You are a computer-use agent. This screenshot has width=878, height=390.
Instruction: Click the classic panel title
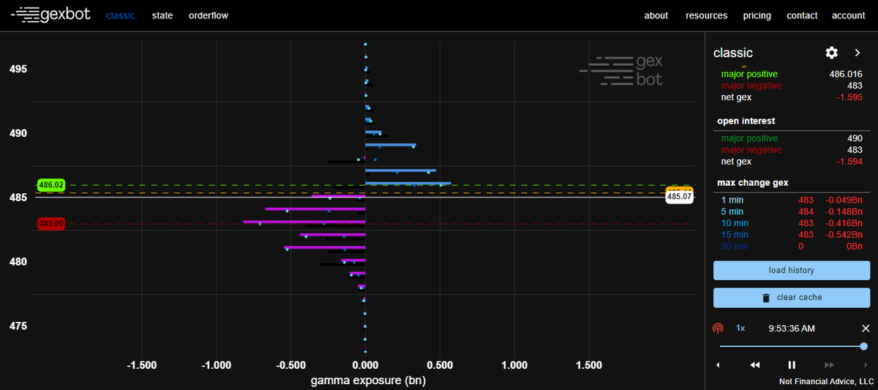(x=733, y=53)
